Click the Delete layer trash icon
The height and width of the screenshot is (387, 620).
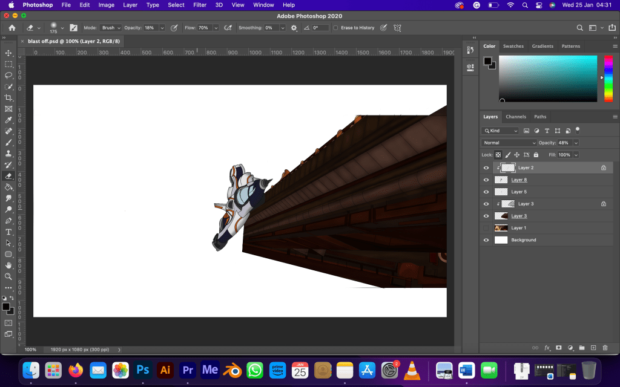point(604,348)
